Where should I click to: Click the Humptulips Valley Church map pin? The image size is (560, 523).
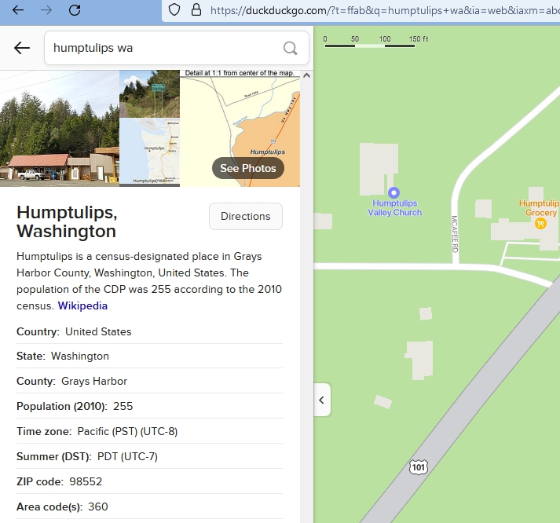[x=395, y=192]
